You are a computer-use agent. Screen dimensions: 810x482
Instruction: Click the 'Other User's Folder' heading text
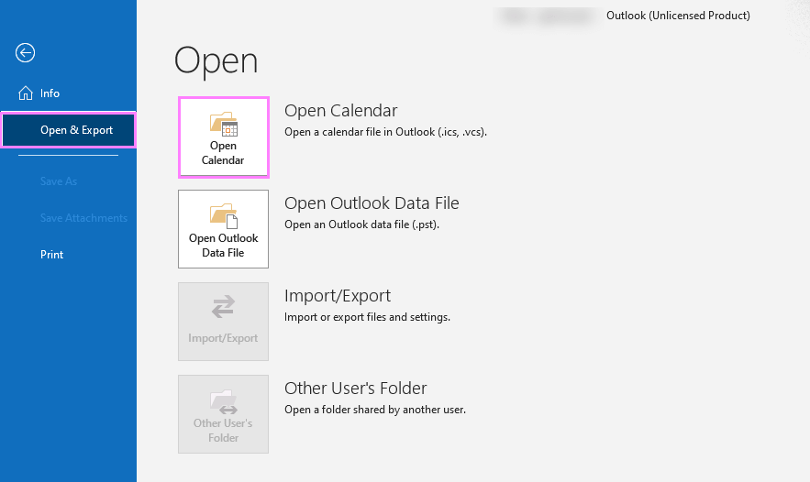click(x=355, y=389)
